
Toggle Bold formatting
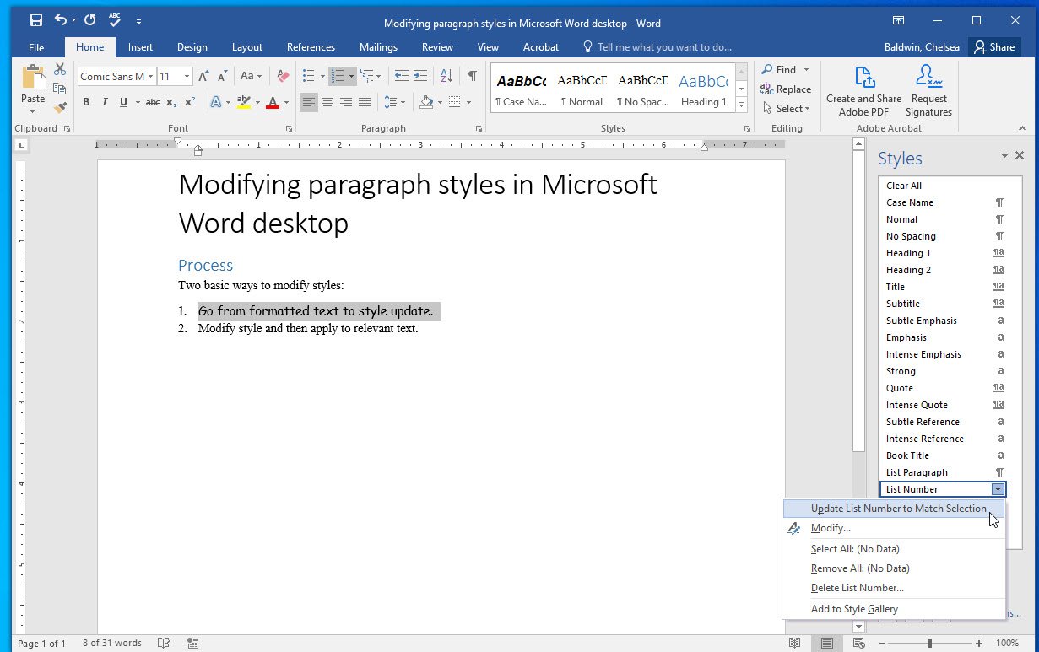click(x=86, y=102)
